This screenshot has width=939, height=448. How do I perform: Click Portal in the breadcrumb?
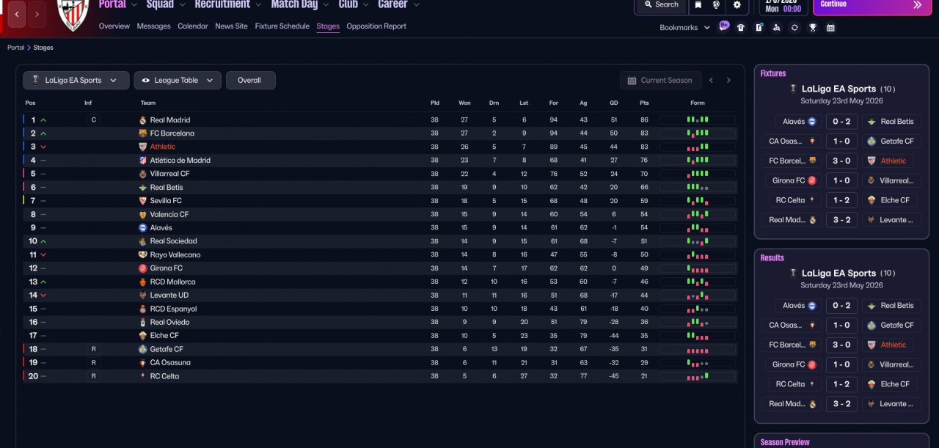click(x=16, y=48)
